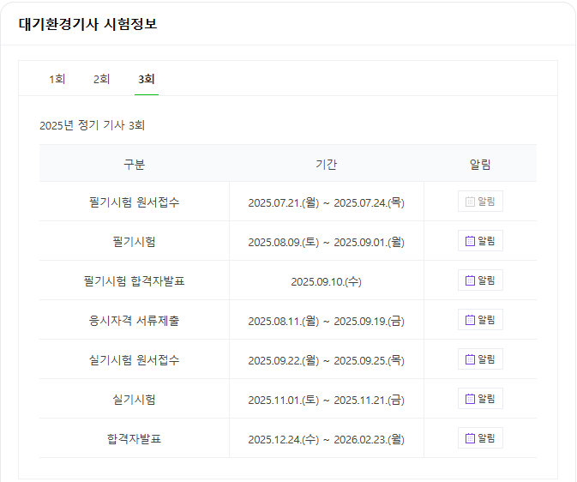Image resolution: width=577 pixels, height=482 pixels.
Task: Click the calendar icon in 응시자격 서류제출 row
Action: tap(470, 320)
